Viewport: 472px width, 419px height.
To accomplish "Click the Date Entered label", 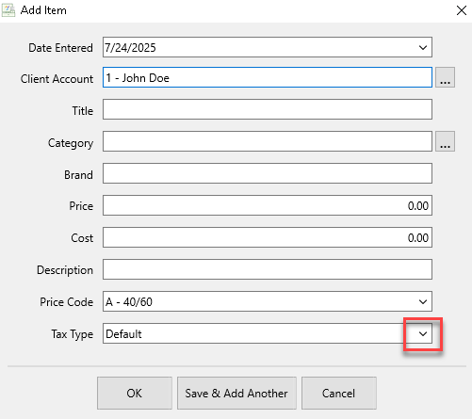I will (60, 48).
